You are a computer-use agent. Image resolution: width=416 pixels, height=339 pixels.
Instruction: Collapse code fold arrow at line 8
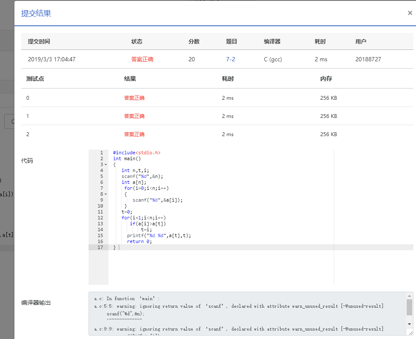pyautogui.click(x=105, y=194)
